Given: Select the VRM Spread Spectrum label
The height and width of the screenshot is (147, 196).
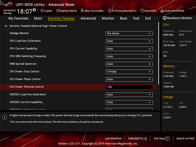Looking at the screenshot, I should point(23,64).
